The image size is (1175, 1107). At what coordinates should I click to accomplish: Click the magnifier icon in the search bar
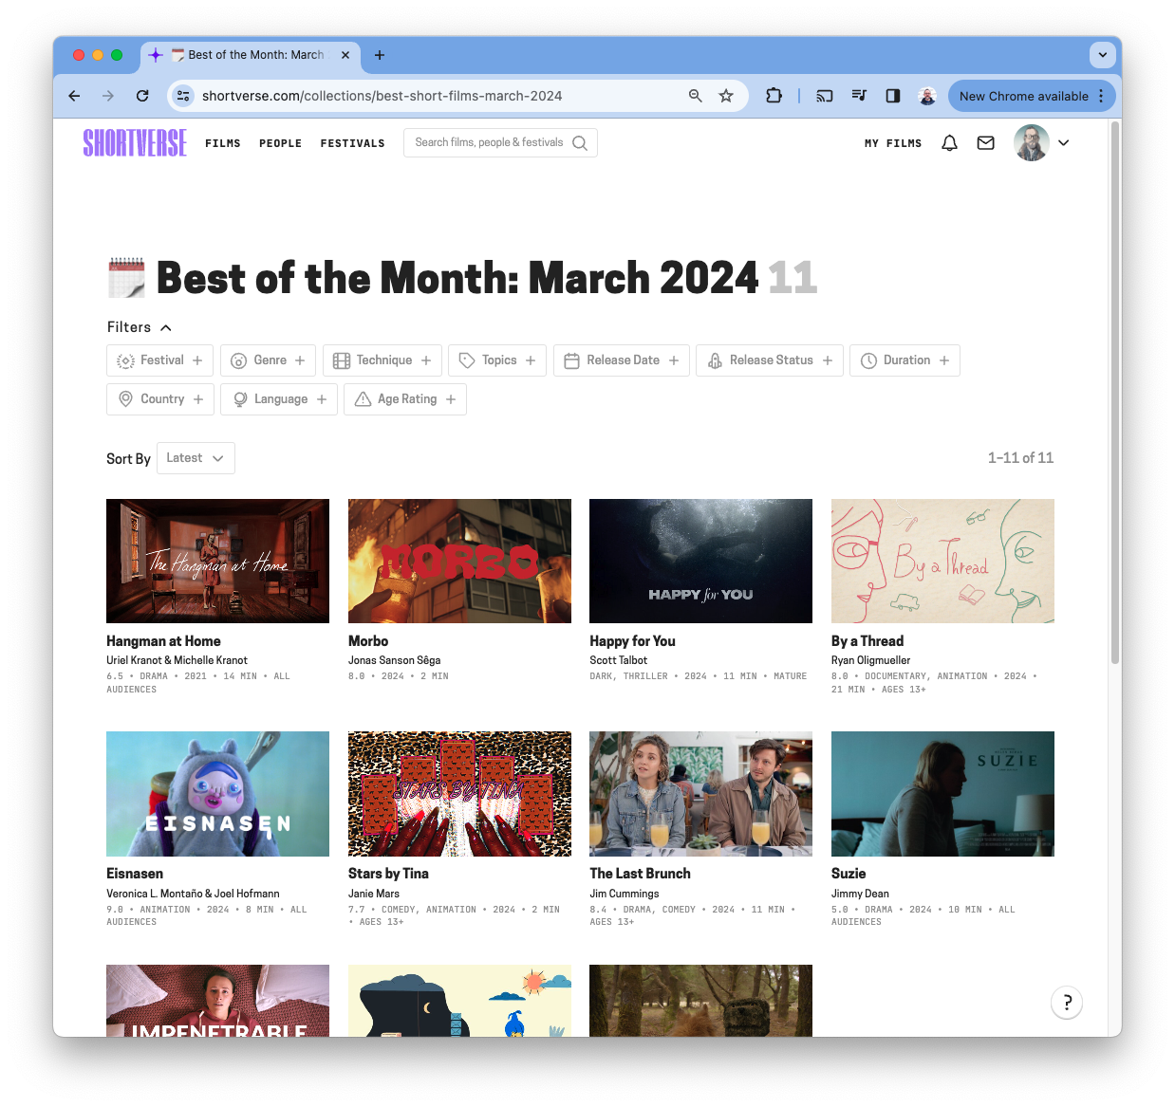coord(580,142)
